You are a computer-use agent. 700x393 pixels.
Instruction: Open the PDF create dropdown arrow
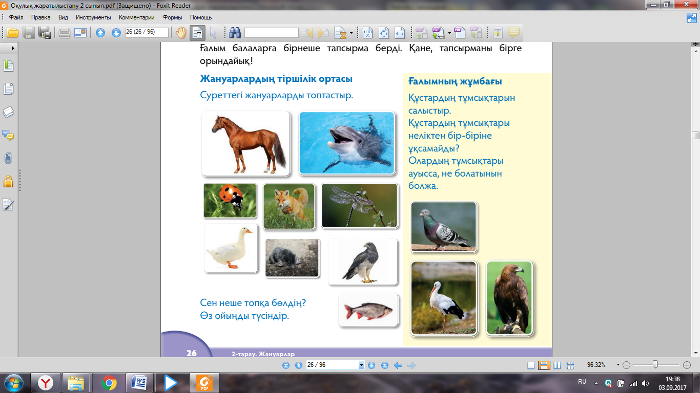pos(449,33)
